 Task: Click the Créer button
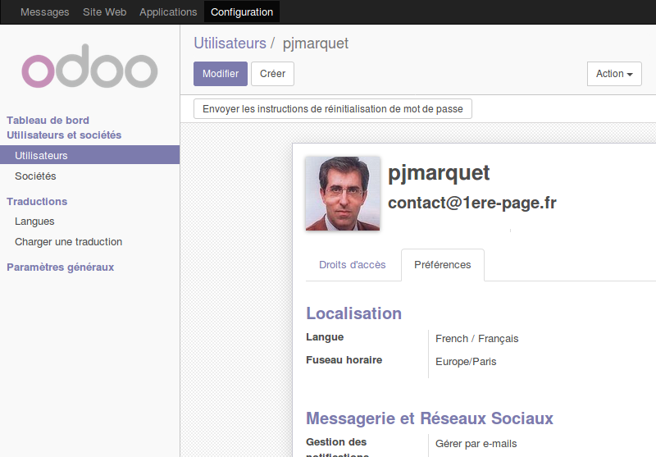(x=273, y=74)
